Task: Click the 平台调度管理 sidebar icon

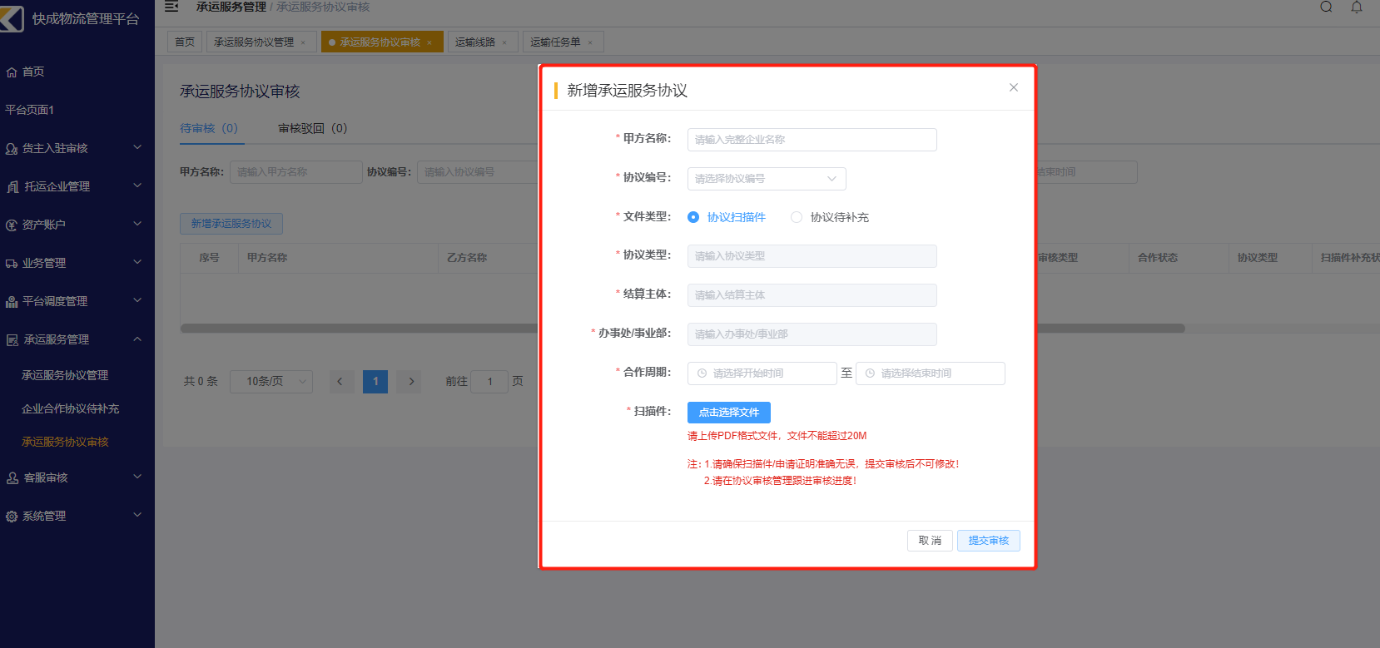Action: coord(12,302)
